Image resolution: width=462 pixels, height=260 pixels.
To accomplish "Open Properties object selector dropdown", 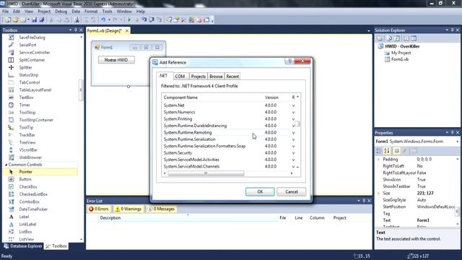I will point(457,142).
